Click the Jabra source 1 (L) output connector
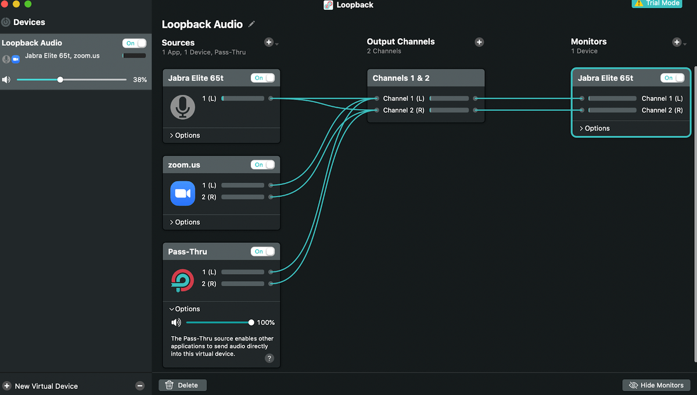Image resolution: width=697 pixels, height=395 pixels. pyautogui.click(x=271, y=99)
